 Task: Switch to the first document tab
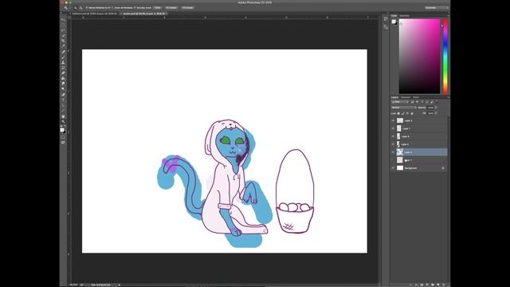(94, 14)
